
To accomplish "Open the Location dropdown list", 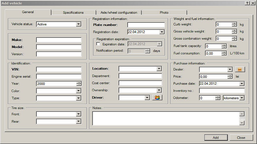I will (x=159, y=69).
